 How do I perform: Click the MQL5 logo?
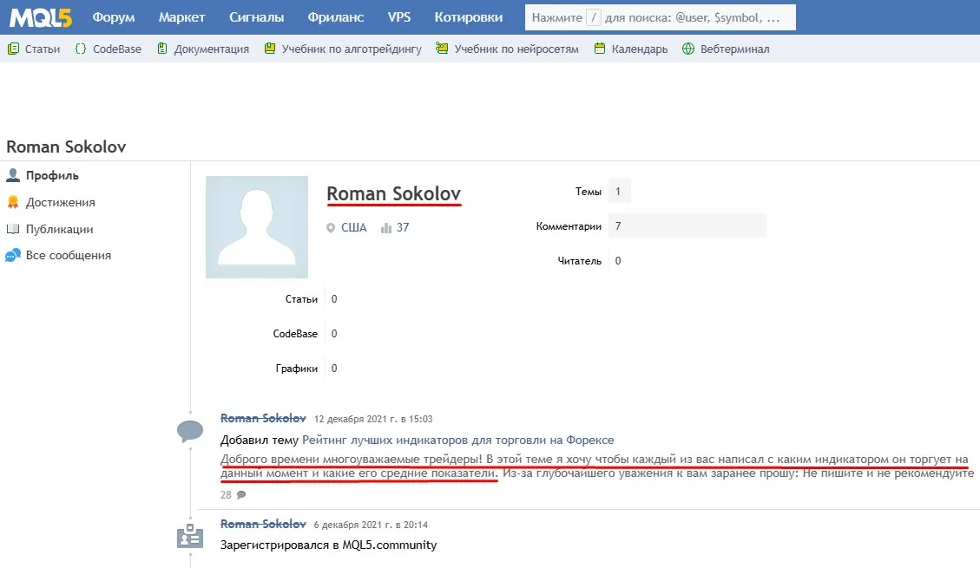point(41,17)
